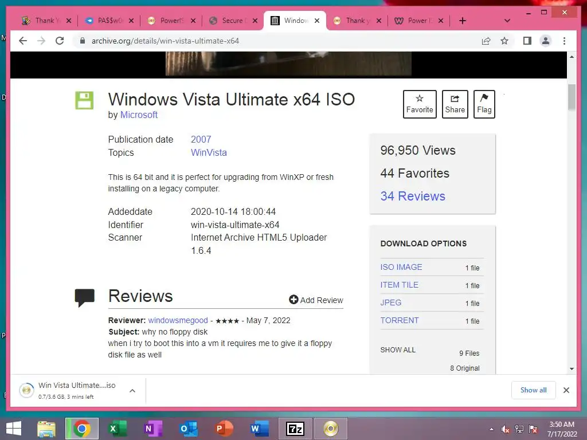Click the green floppy disk software icon
Viewport: 587px width, 440px height.
(x=84, y=100)
